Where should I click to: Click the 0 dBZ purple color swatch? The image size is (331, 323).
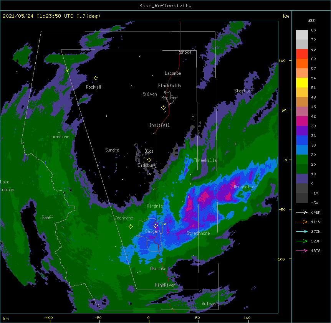[x=302, y=179]
